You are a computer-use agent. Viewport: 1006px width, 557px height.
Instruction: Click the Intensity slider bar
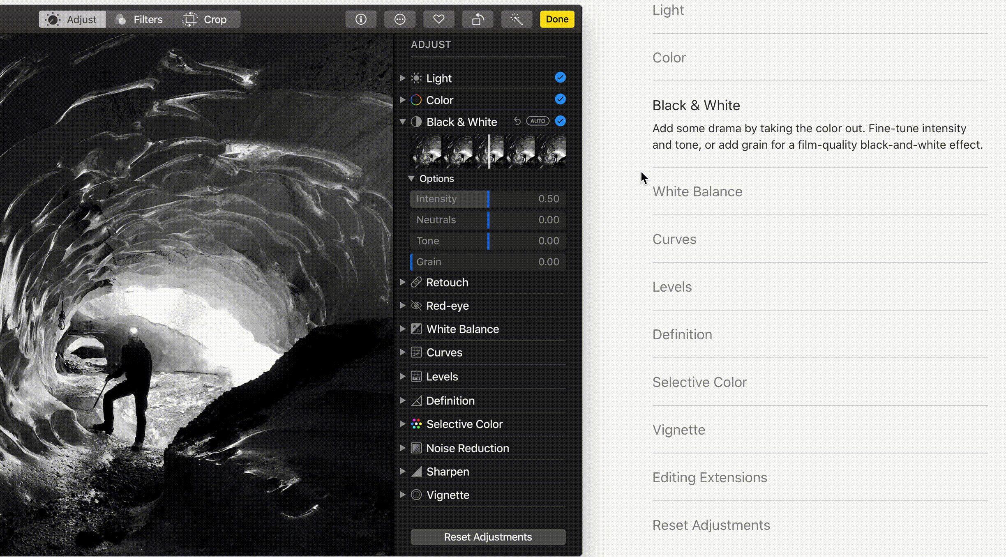click(488, 199)
